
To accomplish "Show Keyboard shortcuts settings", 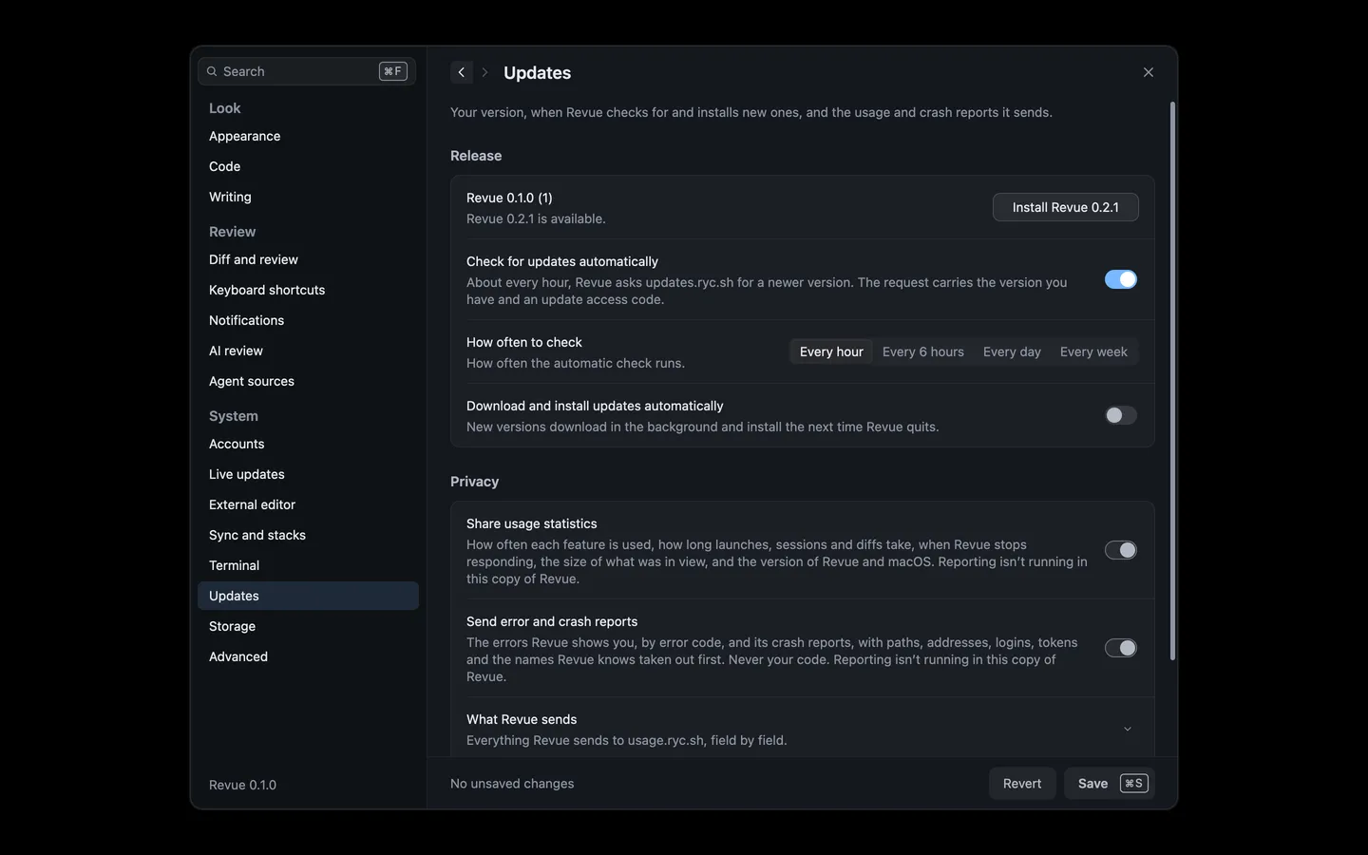I will point(308,290).
